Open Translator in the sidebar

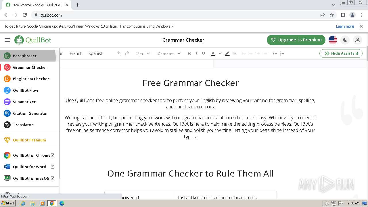point(29,125)
